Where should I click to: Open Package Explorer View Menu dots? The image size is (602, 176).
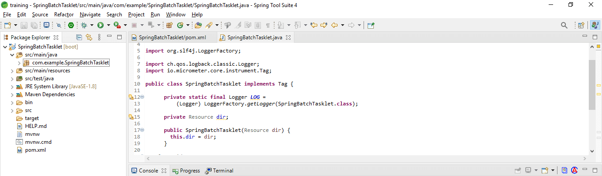(100, 37)
